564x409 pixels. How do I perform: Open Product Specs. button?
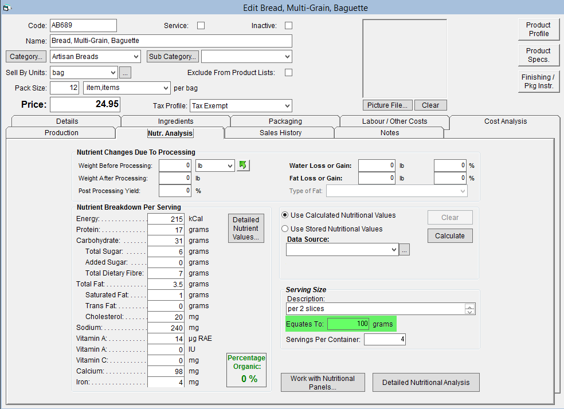pos(538,55)
